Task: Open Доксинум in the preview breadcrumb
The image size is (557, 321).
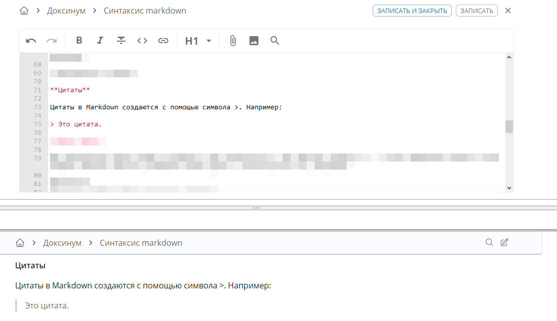Action: pyautogui.click(x=62, y=243)
